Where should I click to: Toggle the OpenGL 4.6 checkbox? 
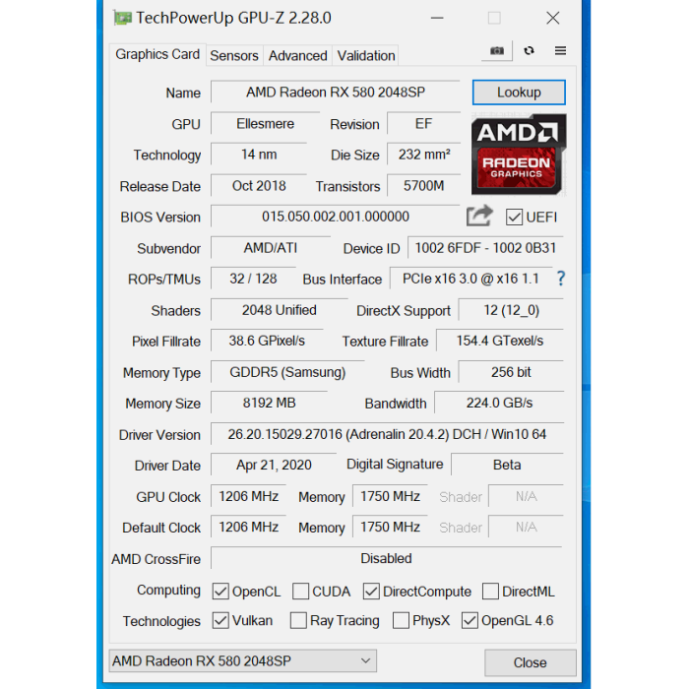point(470,620)
